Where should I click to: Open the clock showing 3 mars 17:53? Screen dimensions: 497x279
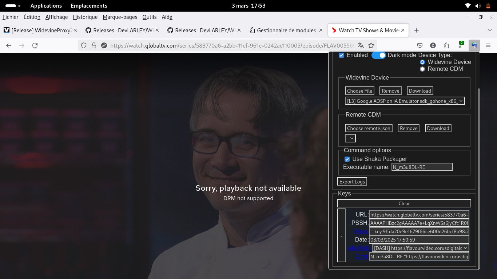249,6
